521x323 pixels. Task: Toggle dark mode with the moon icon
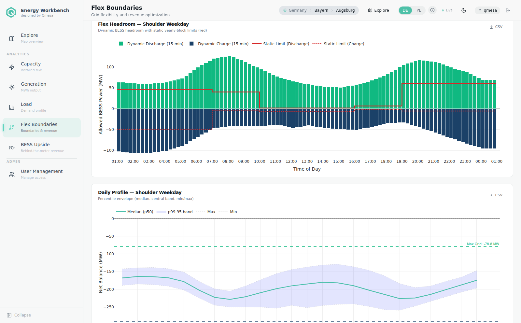(464, 10)
